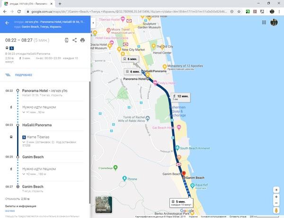284x218 pixels.
Task: Switch to satellite view thumbnail
Action: [104, 205]
